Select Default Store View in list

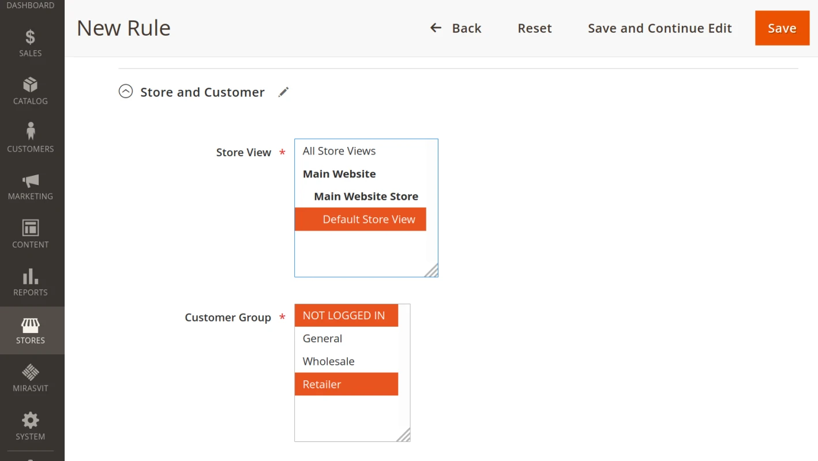pos(368,220)
